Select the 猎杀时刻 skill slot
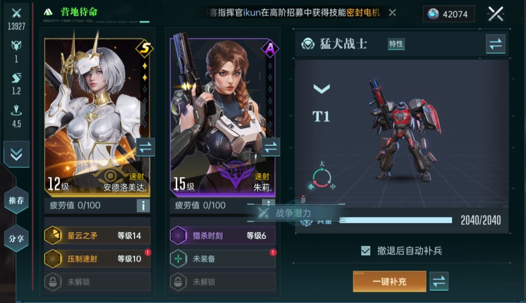The height and width of the screenshot is (303, 526). [223, 236]
